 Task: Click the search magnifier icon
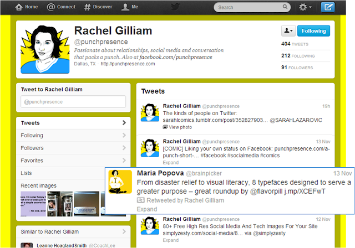point(285,7)
